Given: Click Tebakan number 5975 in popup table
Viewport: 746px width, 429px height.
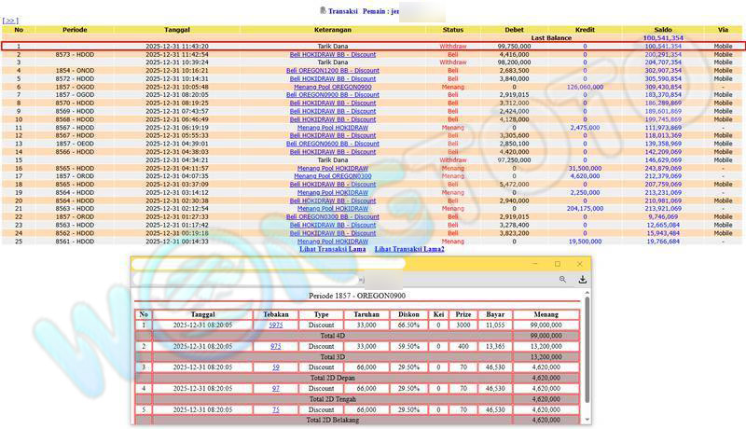Looking at the screenshot, I should tap(275, 325).
